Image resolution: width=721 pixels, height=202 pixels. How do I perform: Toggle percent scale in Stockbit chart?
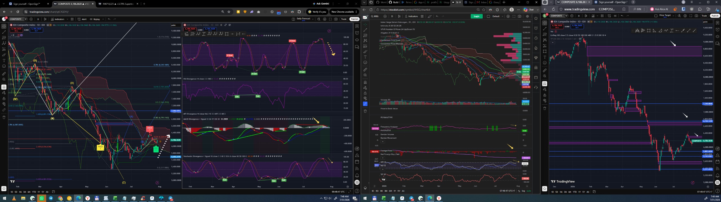click(519, 191)
